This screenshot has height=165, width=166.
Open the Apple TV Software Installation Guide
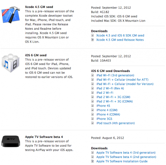[x=122, y=161]
